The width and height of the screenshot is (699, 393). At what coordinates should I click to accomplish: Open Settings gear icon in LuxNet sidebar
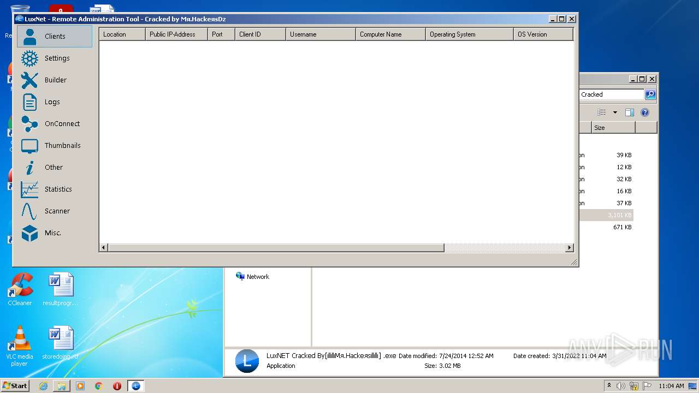tap(29, 58)
